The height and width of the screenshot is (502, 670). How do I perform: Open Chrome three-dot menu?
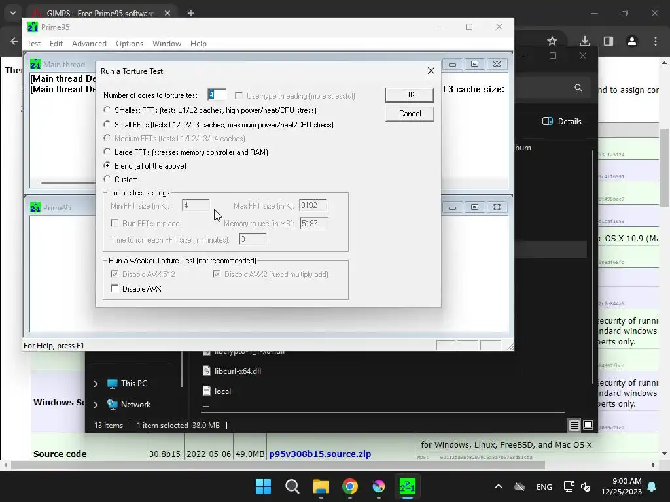656,41
